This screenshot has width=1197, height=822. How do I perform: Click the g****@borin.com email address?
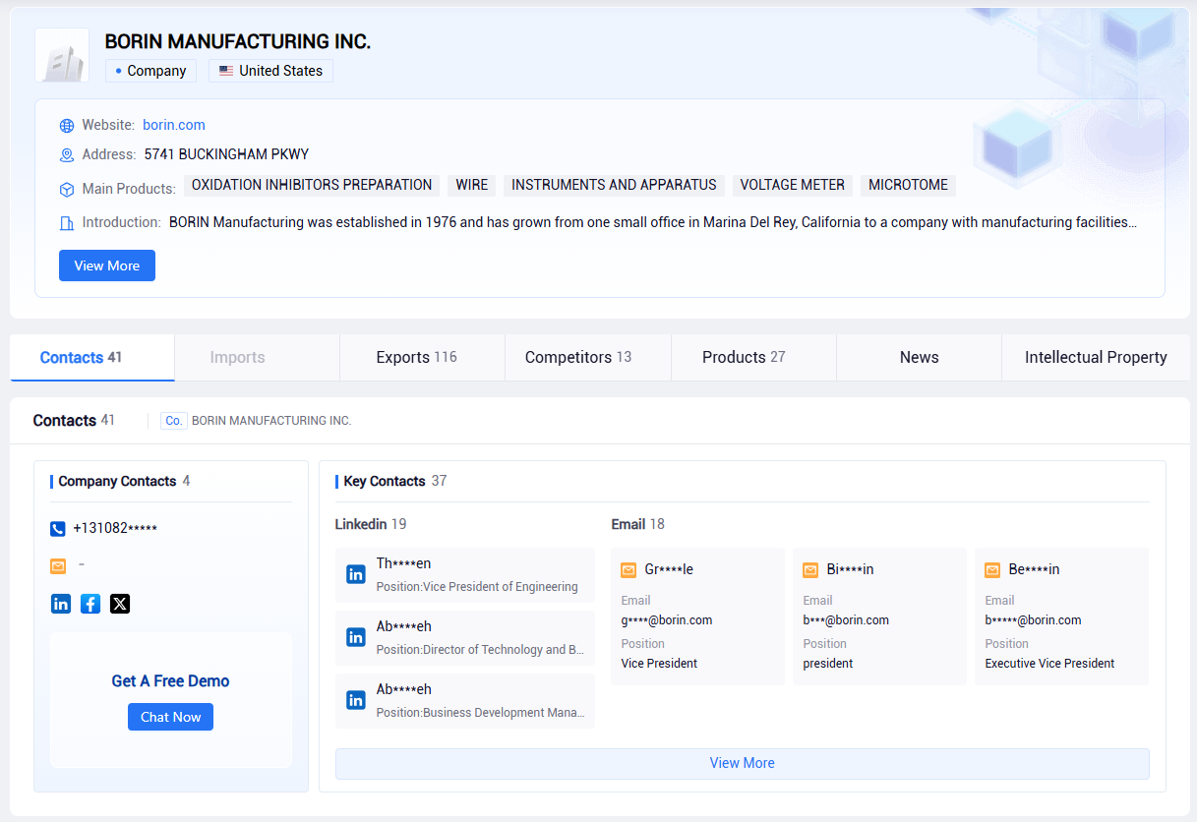[667, 620]
